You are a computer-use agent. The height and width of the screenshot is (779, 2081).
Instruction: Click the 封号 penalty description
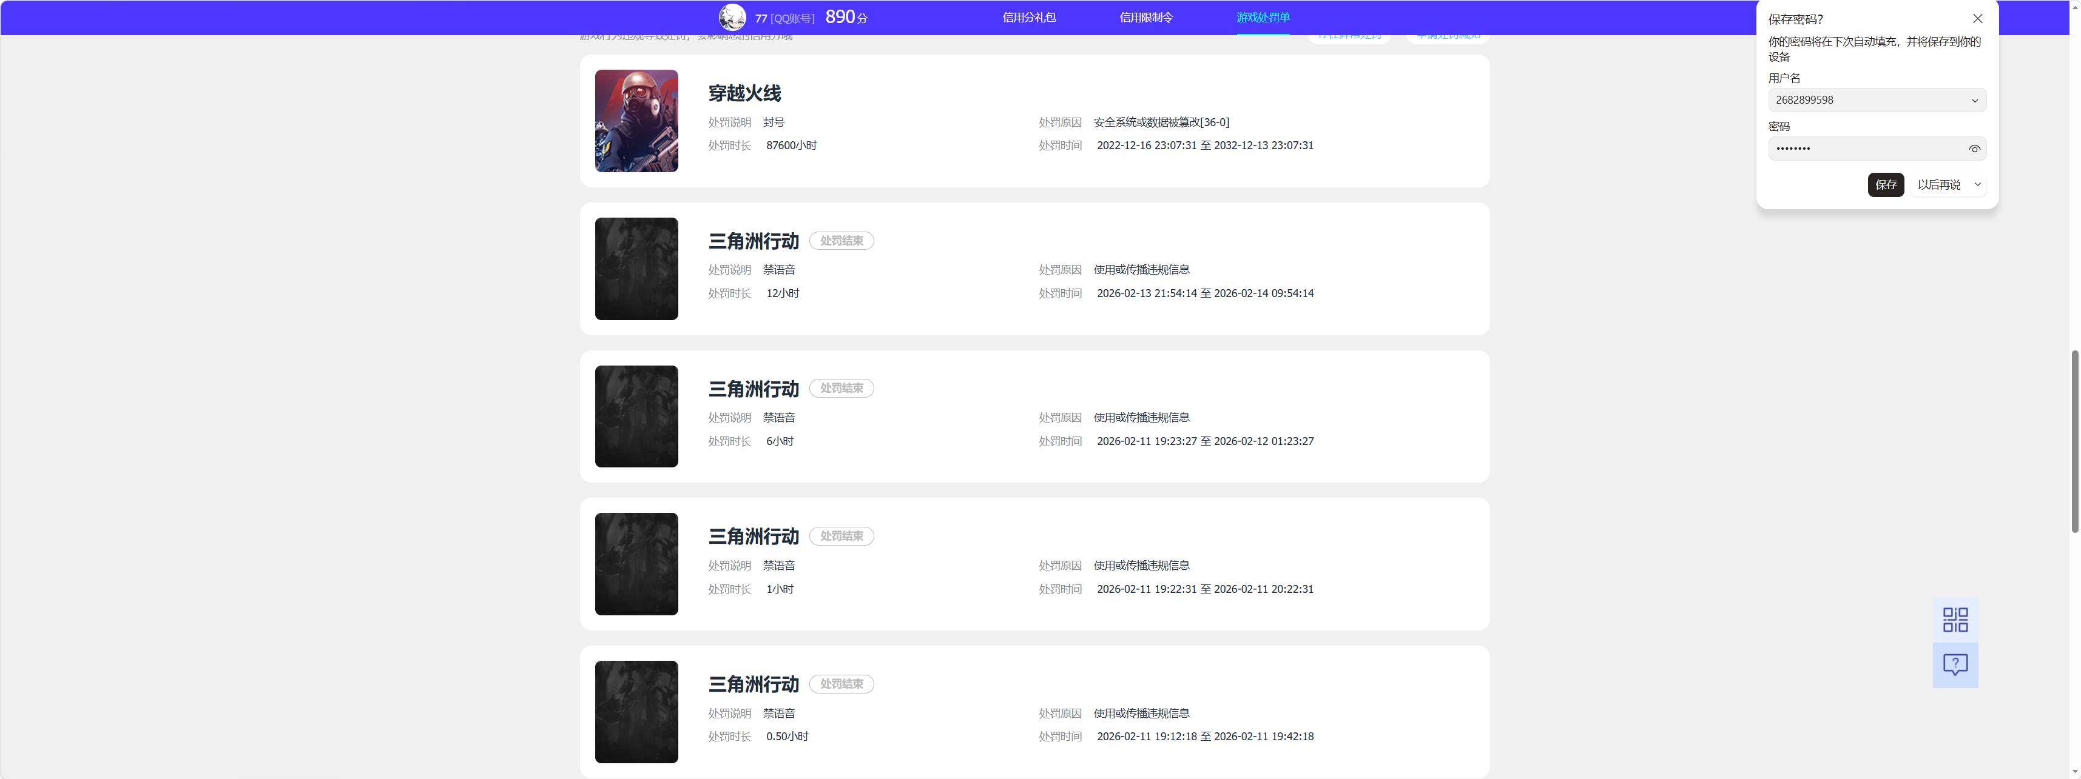tap(773, 122)
